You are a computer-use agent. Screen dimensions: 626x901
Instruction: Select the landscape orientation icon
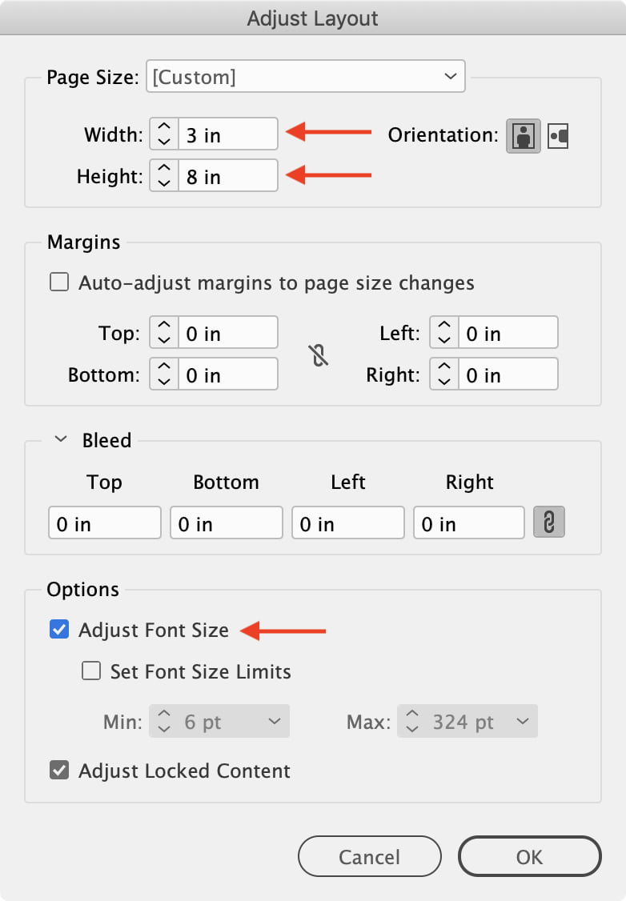point(558,136)
